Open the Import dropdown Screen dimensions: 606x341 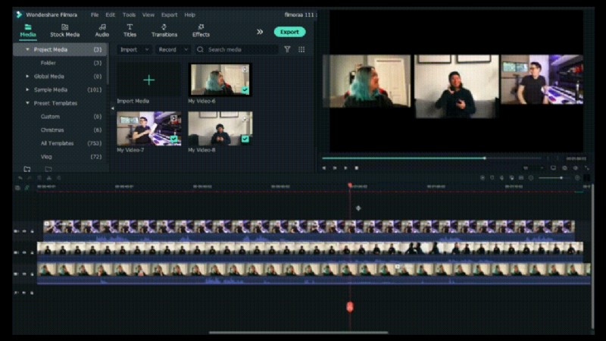click(x=134, y=49)
